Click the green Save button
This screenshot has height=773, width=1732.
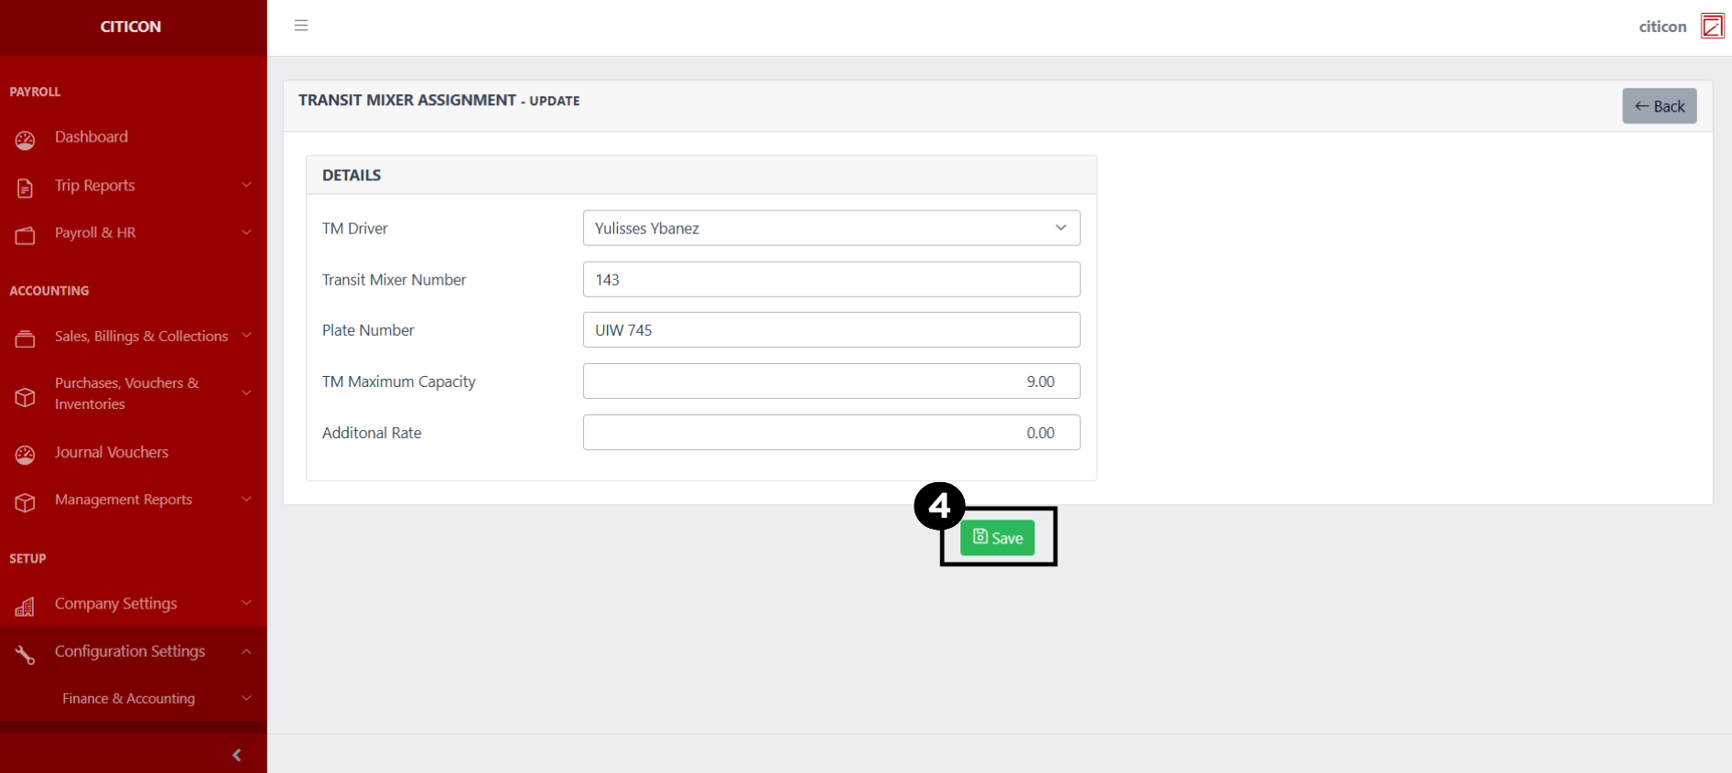click(x=997, y=538)
